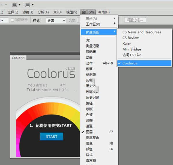Toggle the 图层 (Layers) panel checkmark
Screen dimensions: 173x165
click(x=89, y=132)
